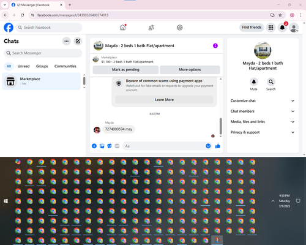Screen dimensions: 306x245
Task: Open the account profile avatar menu
Action: coord(294,28)
